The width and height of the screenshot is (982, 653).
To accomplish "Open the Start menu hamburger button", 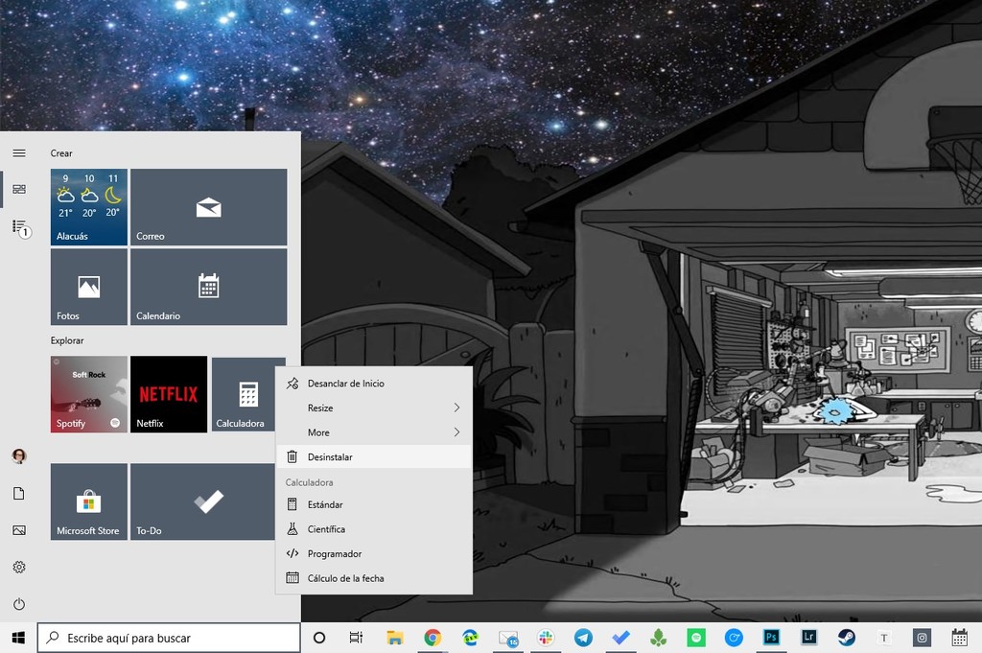I will 18,152.
